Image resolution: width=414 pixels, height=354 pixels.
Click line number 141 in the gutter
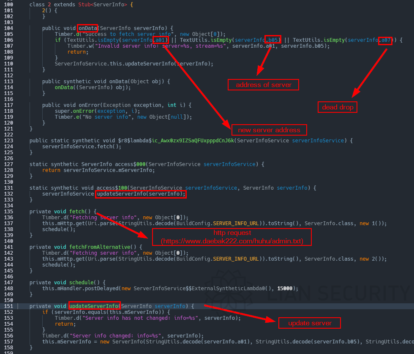click(8, 247)
